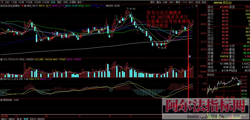Click the 叠加 overlay button
The image size is (250, 120).
(x=159, y=2)
